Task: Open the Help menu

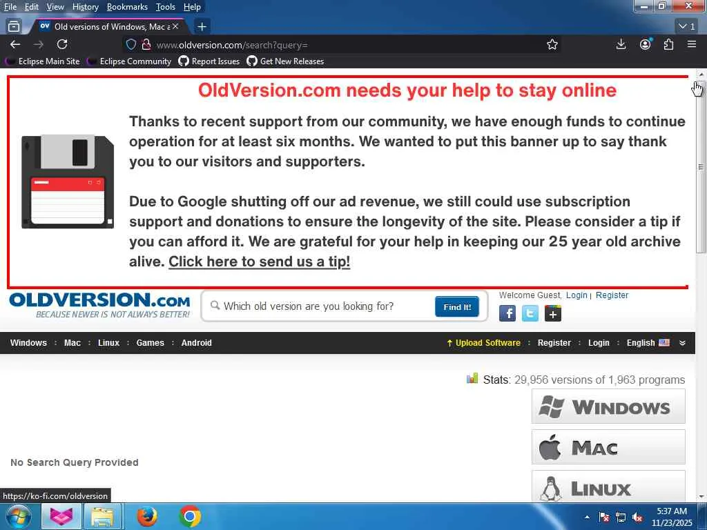Action: click(192, 7)
